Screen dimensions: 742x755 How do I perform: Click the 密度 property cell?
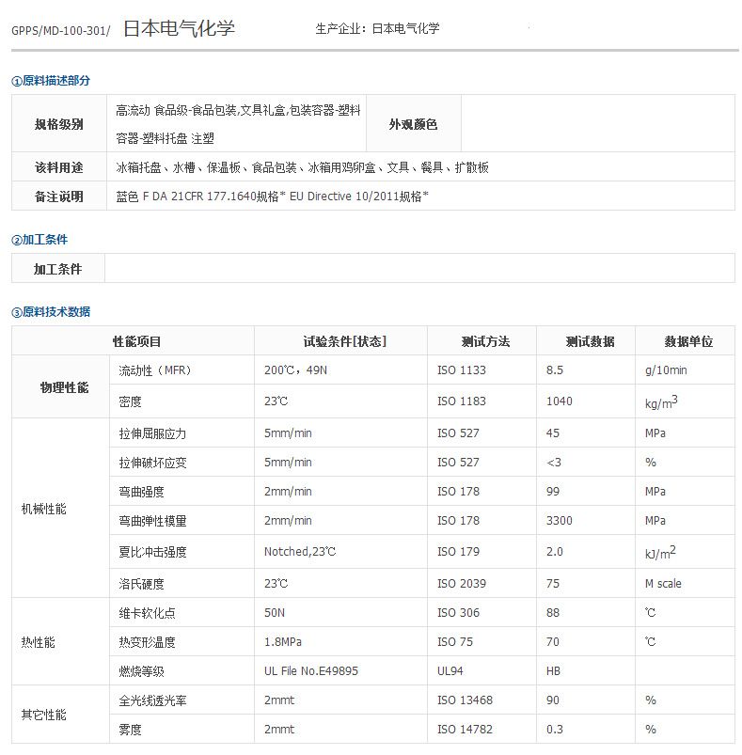(x=182, y=401)
